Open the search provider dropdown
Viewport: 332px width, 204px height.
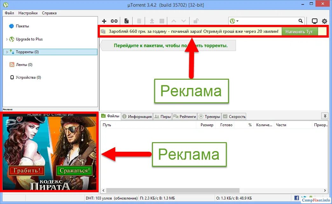coord(234,21)
